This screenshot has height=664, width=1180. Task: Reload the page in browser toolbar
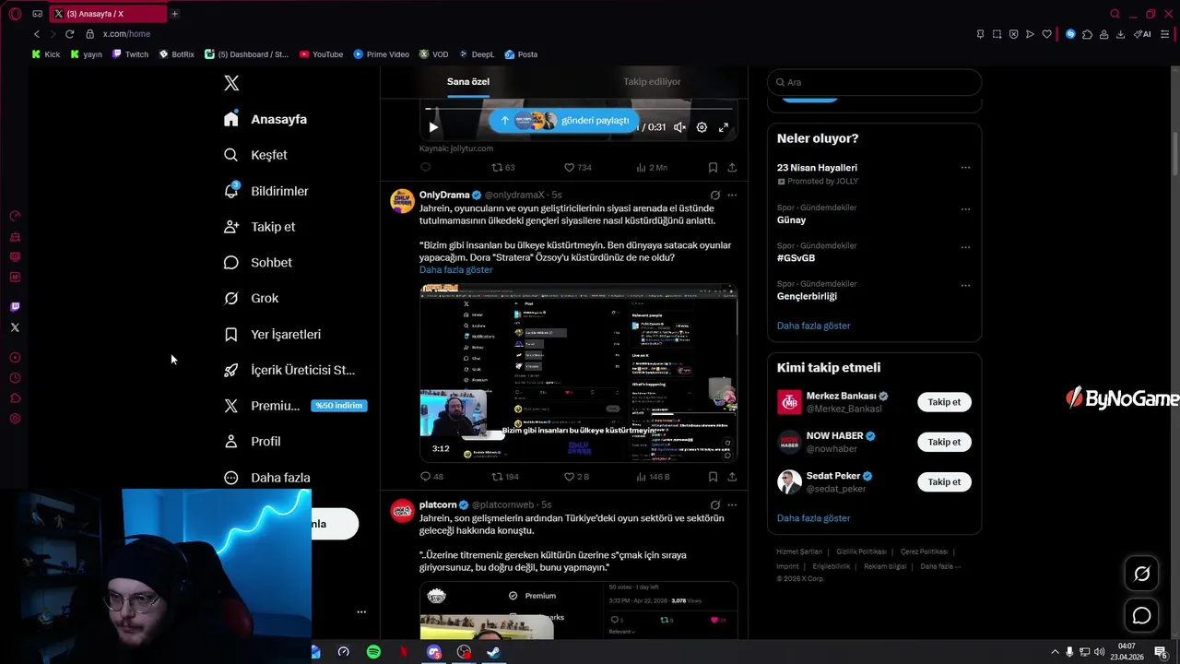69,34
